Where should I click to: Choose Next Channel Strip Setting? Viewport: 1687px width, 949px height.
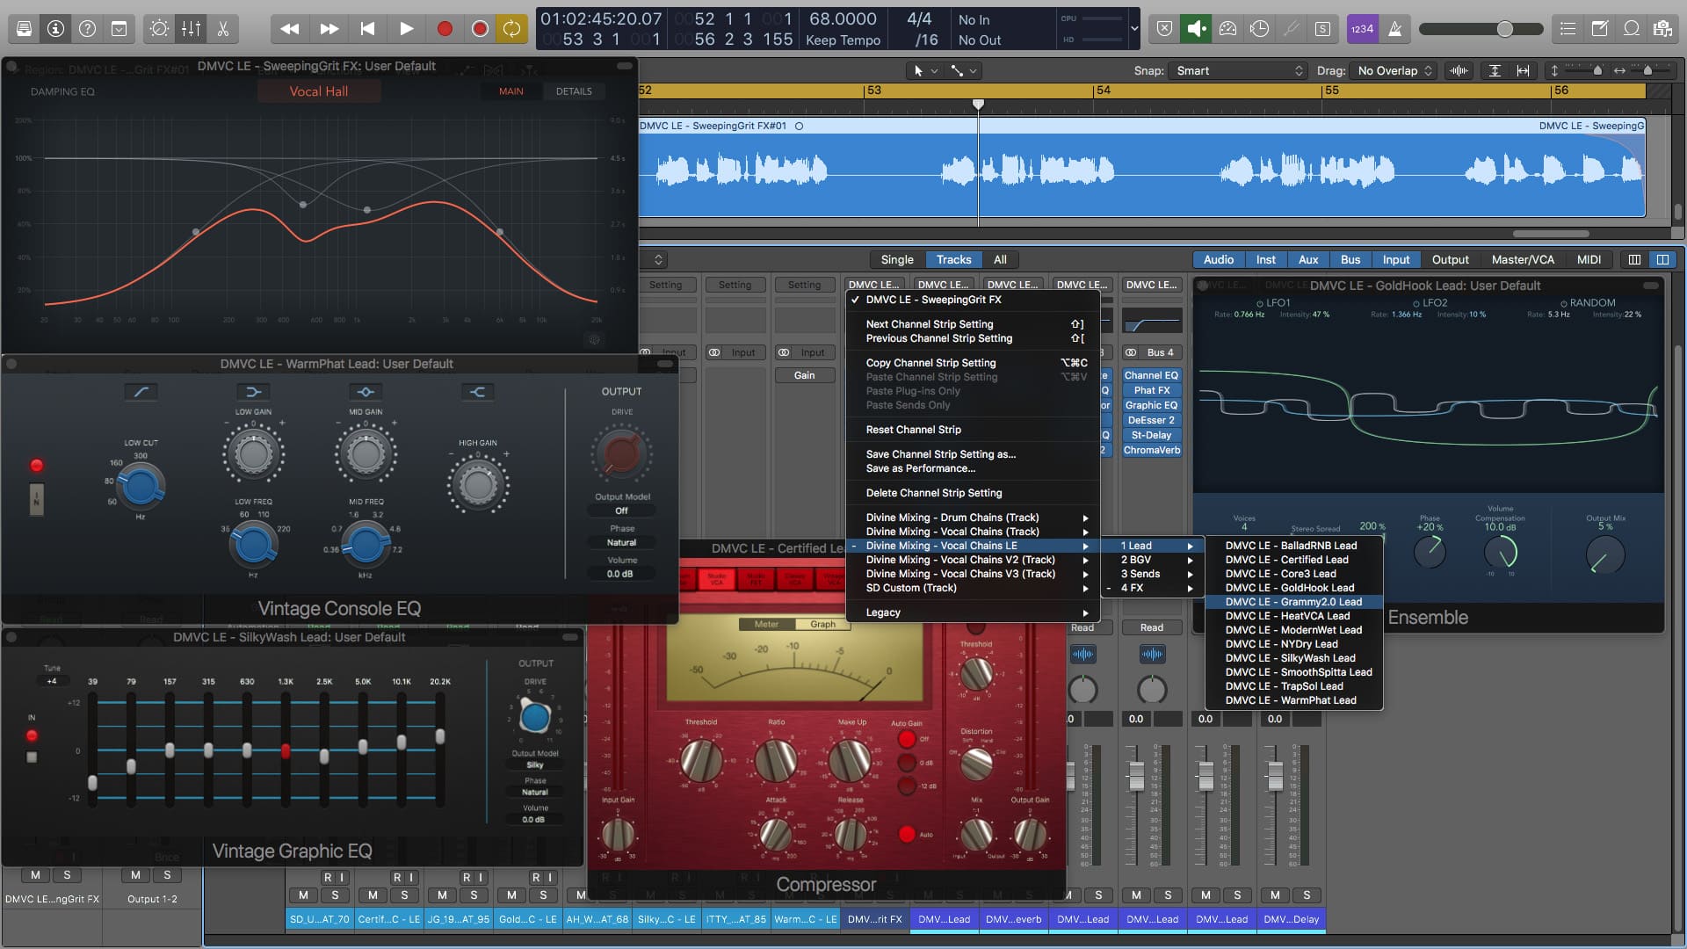click(973, 324)
